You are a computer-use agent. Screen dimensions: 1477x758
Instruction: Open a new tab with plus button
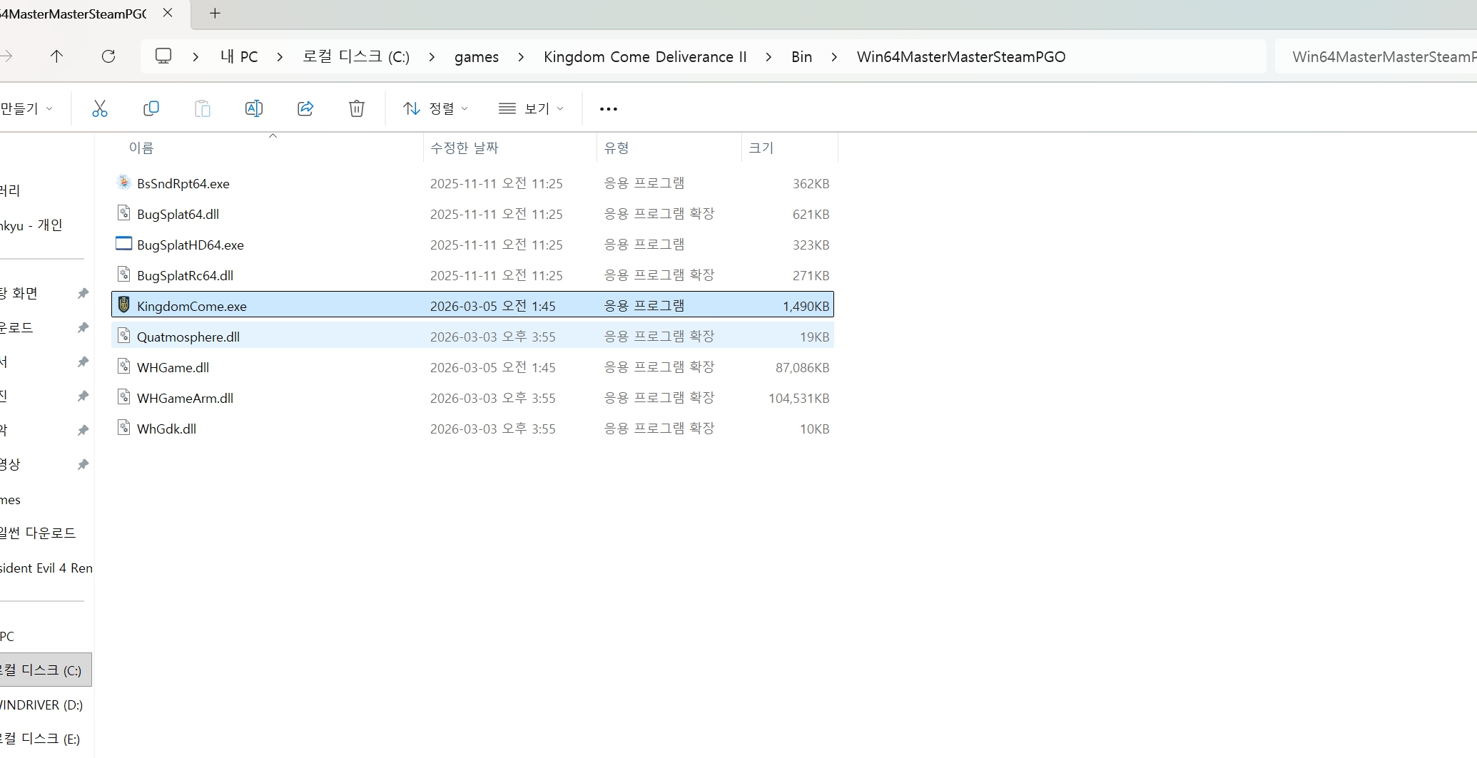(x=215, y=13)
